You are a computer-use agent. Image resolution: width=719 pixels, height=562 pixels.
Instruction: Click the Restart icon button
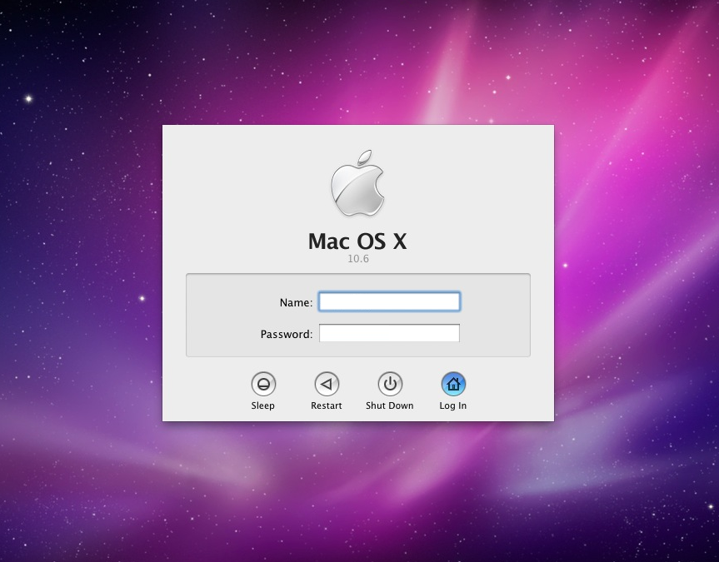click(327, 384)
